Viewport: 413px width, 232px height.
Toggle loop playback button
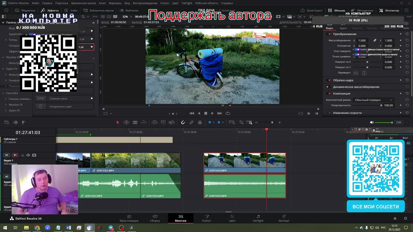pos(228,113)
